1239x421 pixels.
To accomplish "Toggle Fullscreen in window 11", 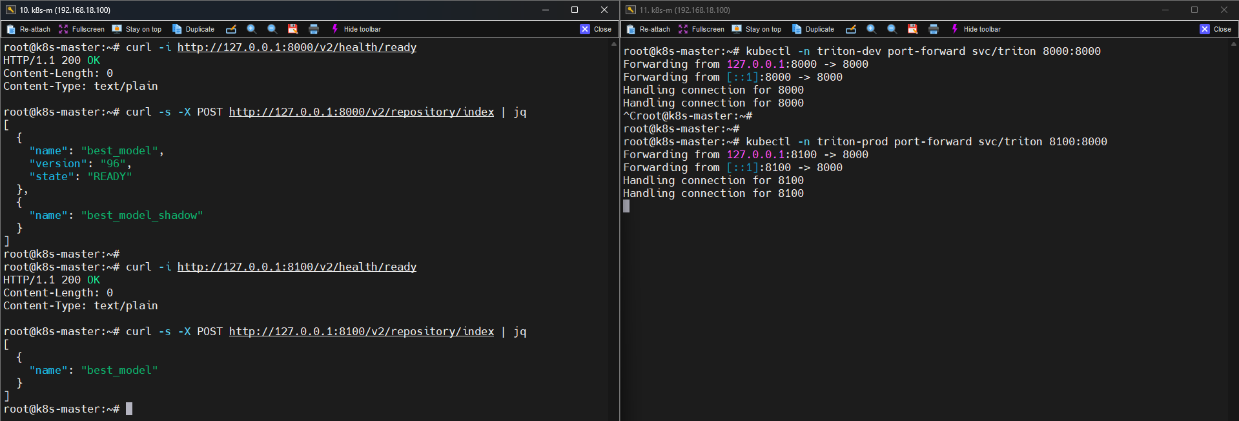I will 701,29.
